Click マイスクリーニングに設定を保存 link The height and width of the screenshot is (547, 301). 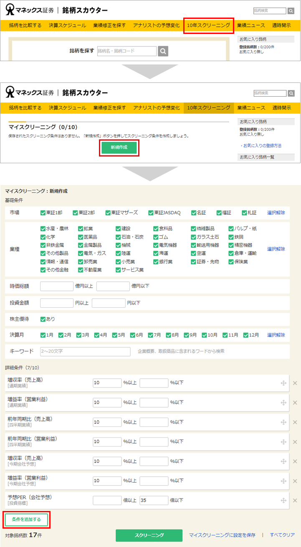pos(222,535)
